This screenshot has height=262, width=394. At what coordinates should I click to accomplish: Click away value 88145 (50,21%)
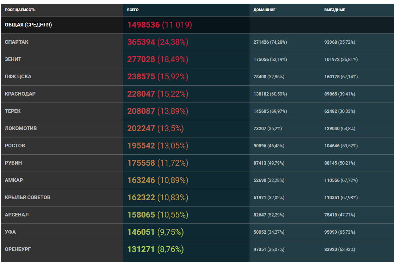pos(339,163)
